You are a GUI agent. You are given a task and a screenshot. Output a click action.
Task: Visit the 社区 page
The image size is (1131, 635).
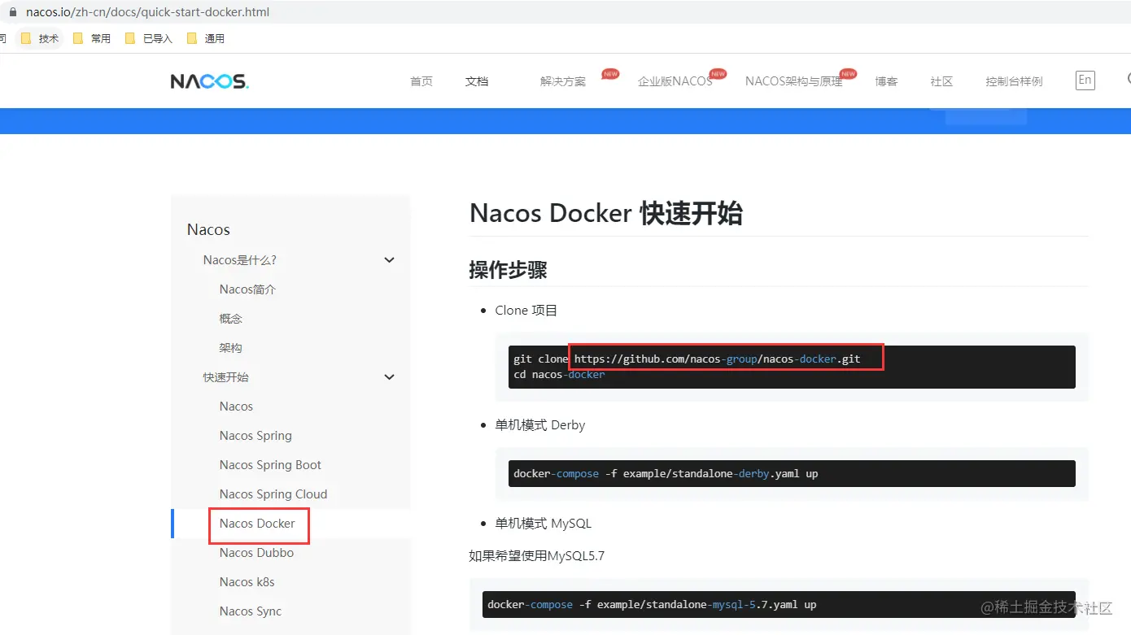pyautogui.click(x=941, y=81)
